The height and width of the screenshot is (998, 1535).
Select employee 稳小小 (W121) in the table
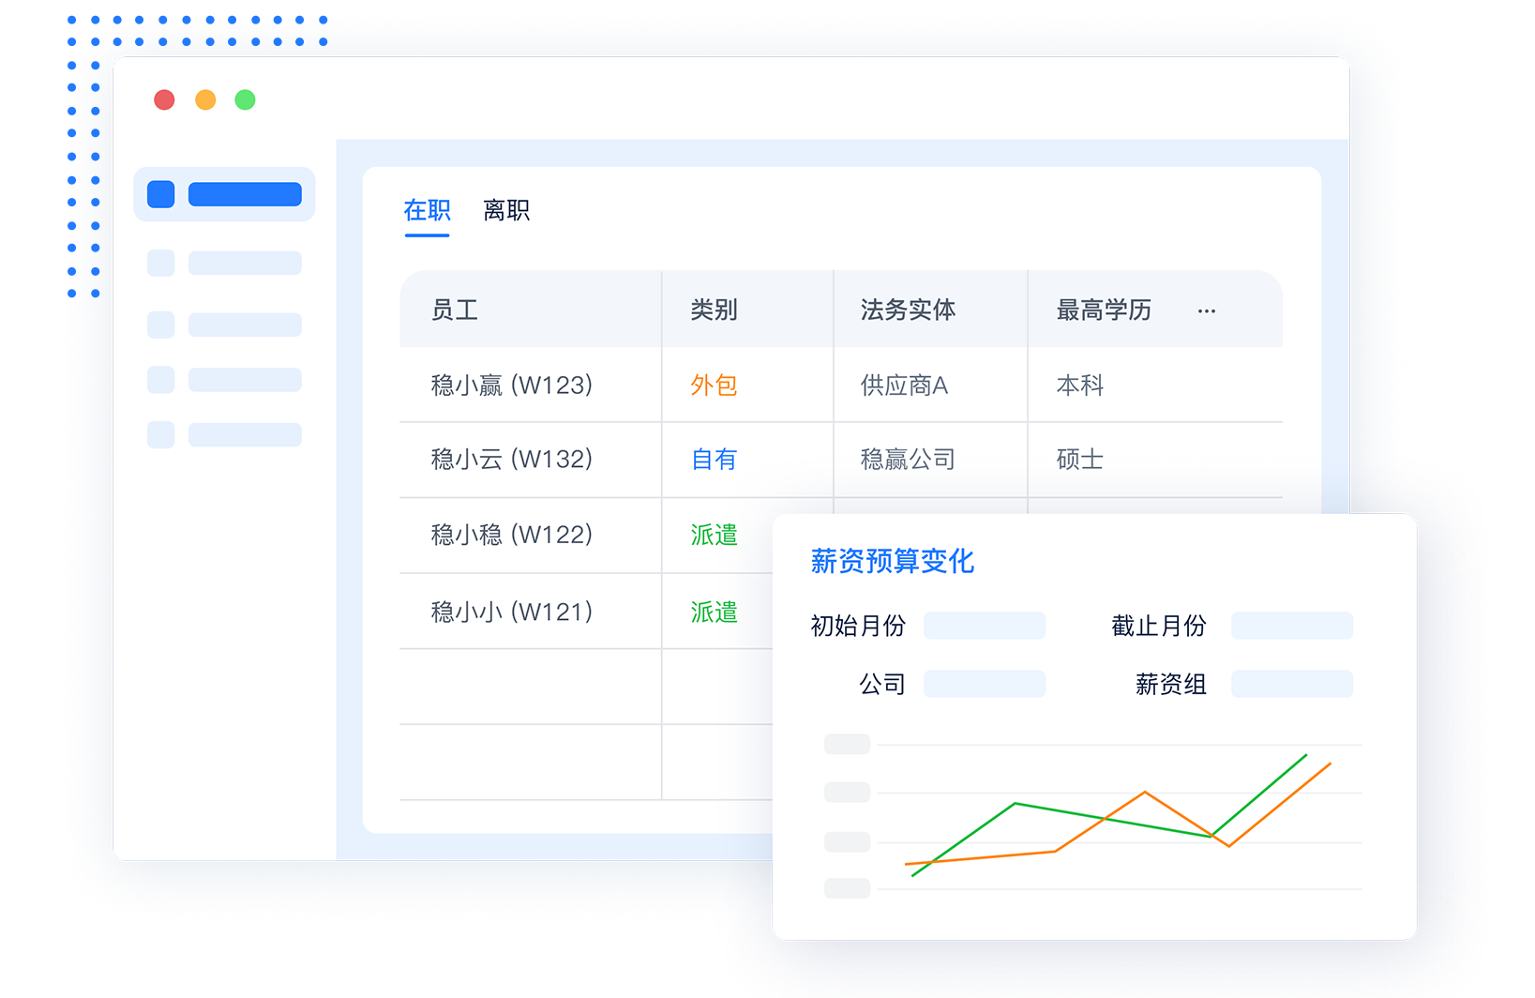tap(508, 611)
